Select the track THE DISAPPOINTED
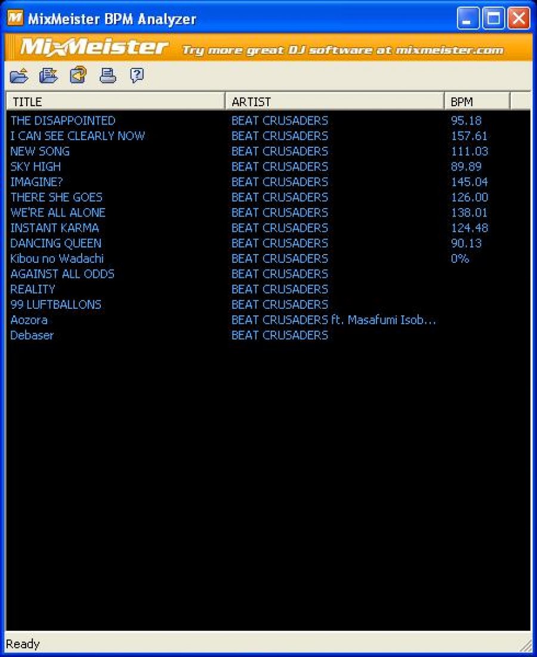Screen dimensions: 537x657 (x=63, y=120)
